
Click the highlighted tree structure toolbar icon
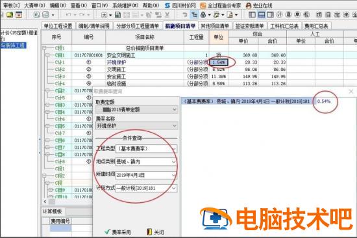pos(194,15)
